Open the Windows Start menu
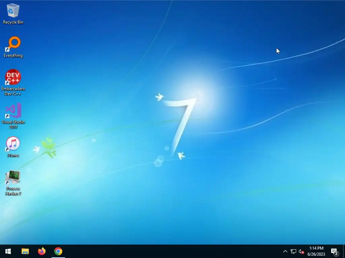Image resolution: width=345 pixels, height=258 pixels. 8,251
